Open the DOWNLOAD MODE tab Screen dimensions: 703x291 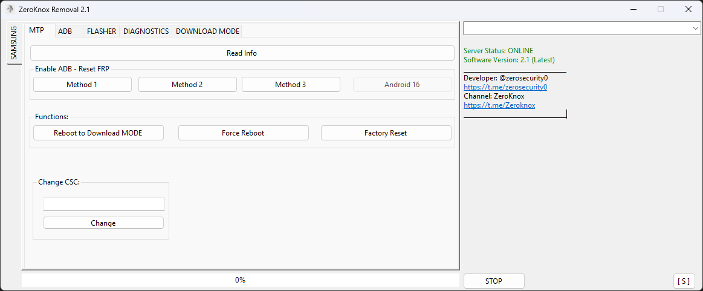(207, 31)
